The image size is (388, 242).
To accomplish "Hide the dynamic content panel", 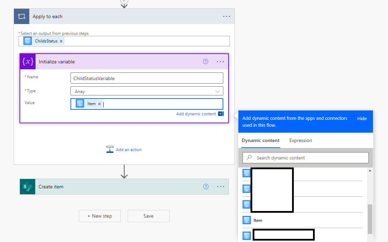I will (362, 119).
